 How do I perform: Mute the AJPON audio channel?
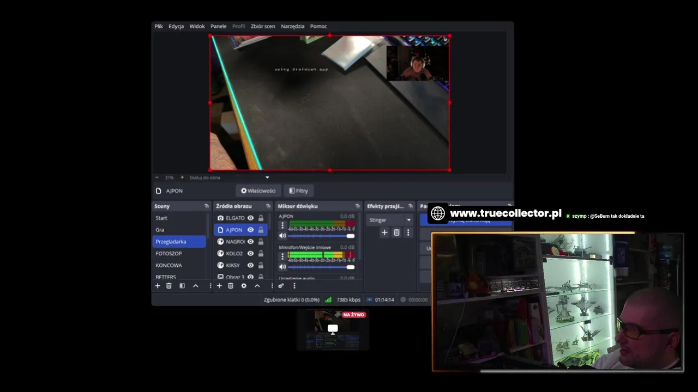pos(282,236)
